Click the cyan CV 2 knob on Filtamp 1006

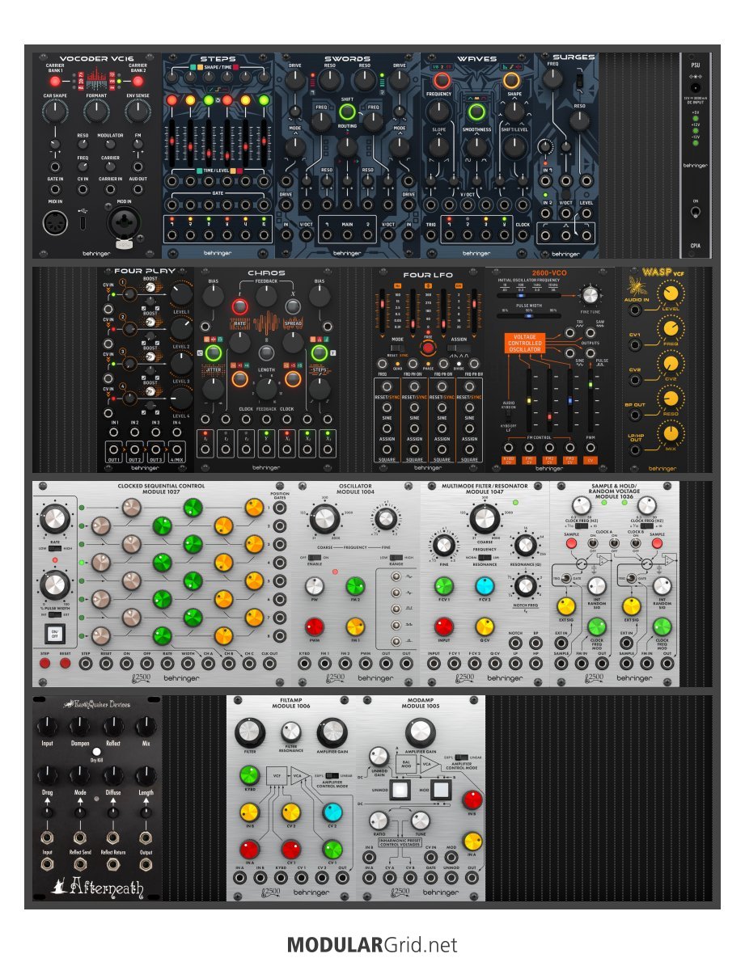point(332,812)
